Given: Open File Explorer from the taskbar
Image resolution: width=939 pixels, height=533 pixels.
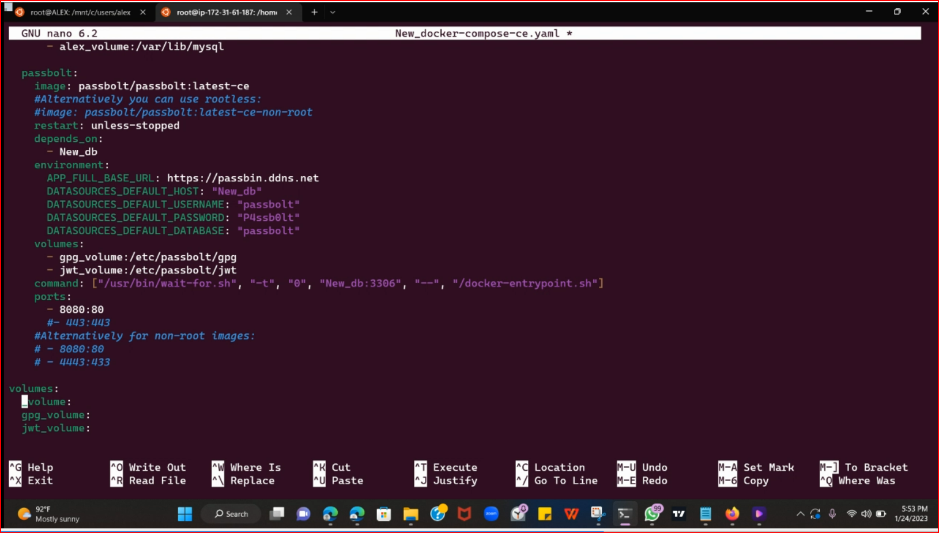Looking at the screenshot, I should (410, 514).
